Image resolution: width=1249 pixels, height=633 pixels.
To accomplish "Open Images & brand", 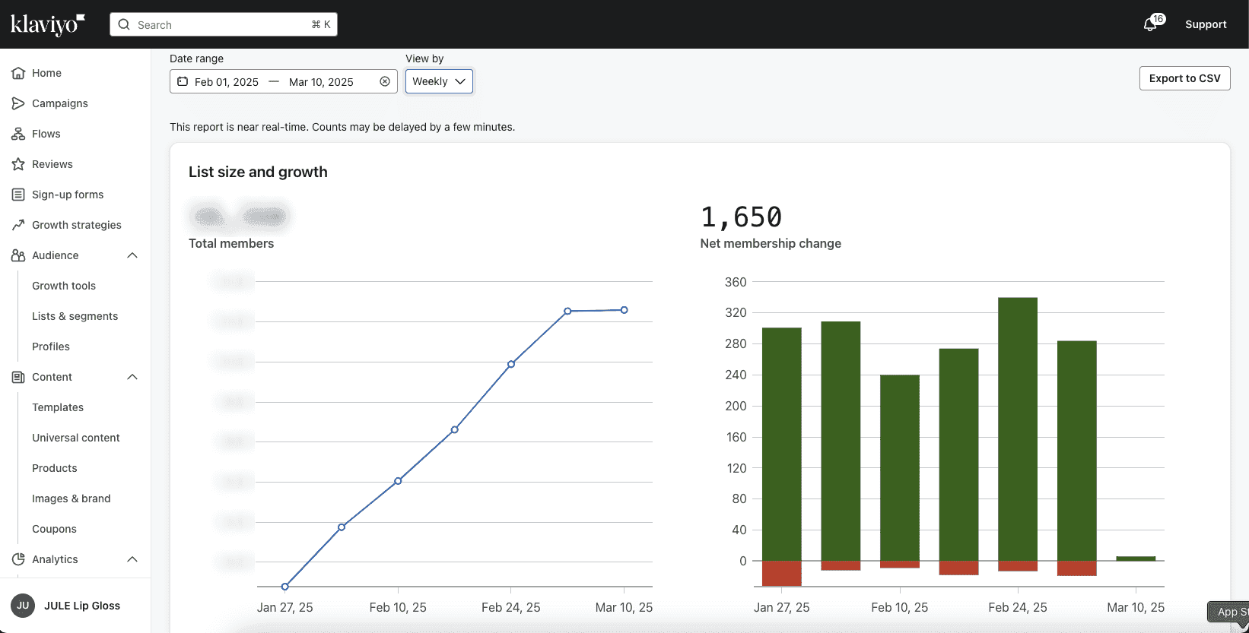I will tap(72, 498).
